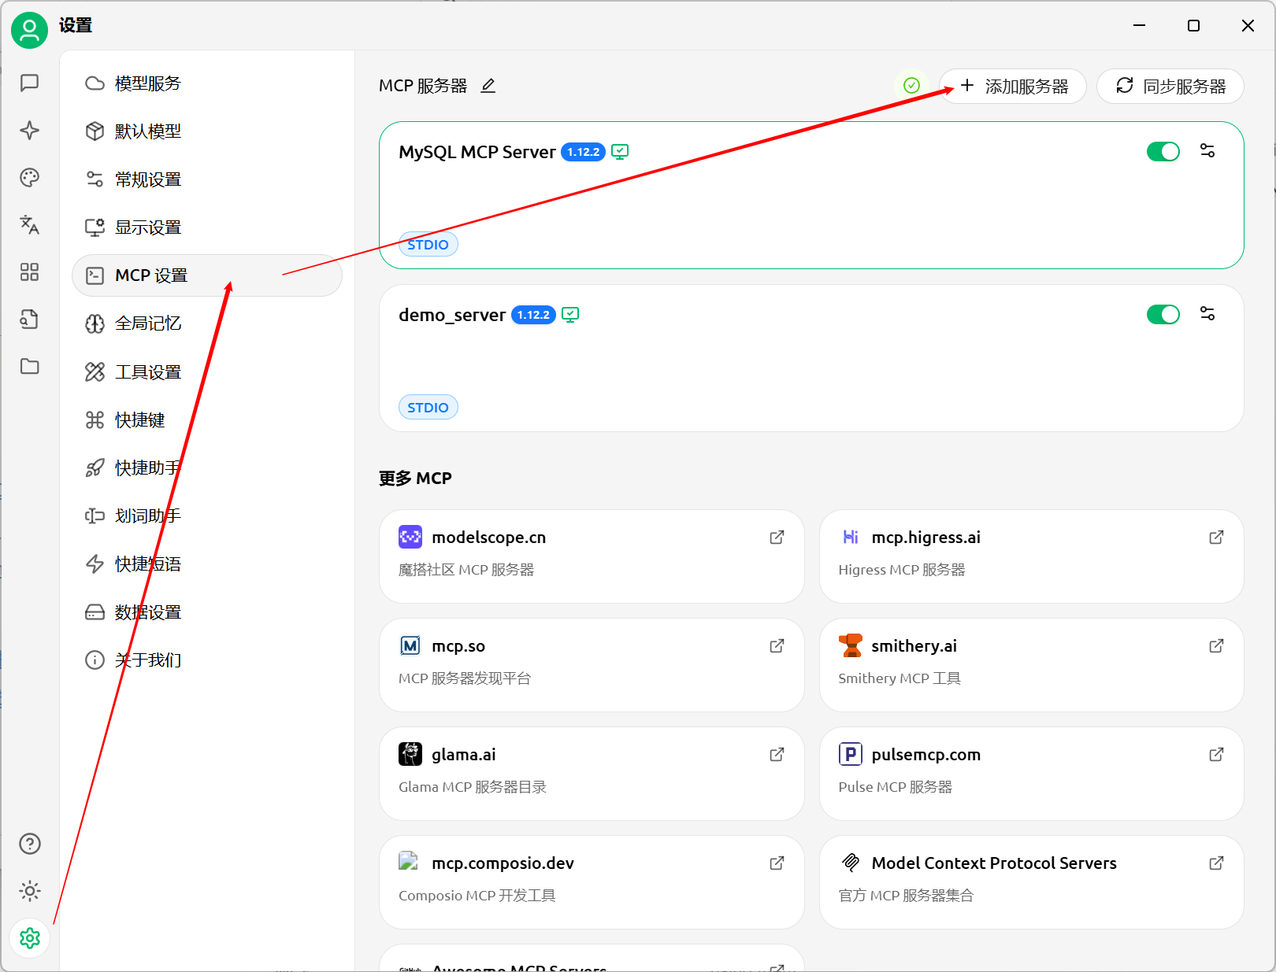This screenshot has width=1276, height=972.
Task: Click the STDIO tag on demo_server
Action: [428, 408]
